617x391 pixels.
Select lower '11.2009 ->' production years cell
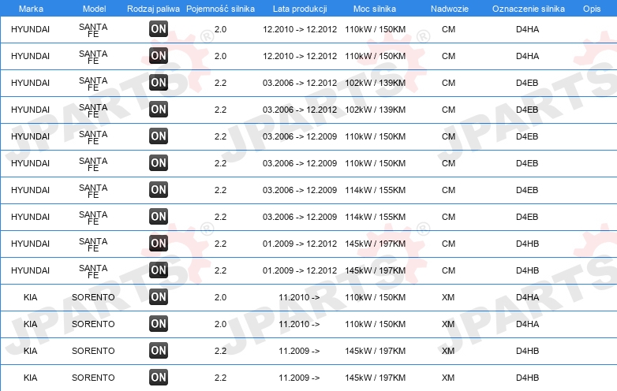(x=299, y=378)
